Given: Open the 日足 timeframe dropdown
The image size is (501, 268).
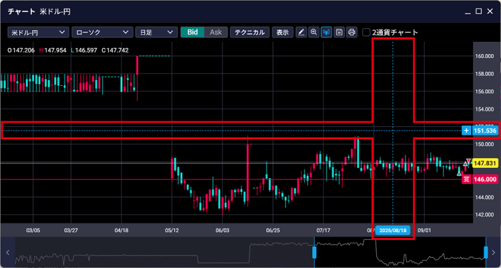Looking at the screenshot, I should point(156,32).
